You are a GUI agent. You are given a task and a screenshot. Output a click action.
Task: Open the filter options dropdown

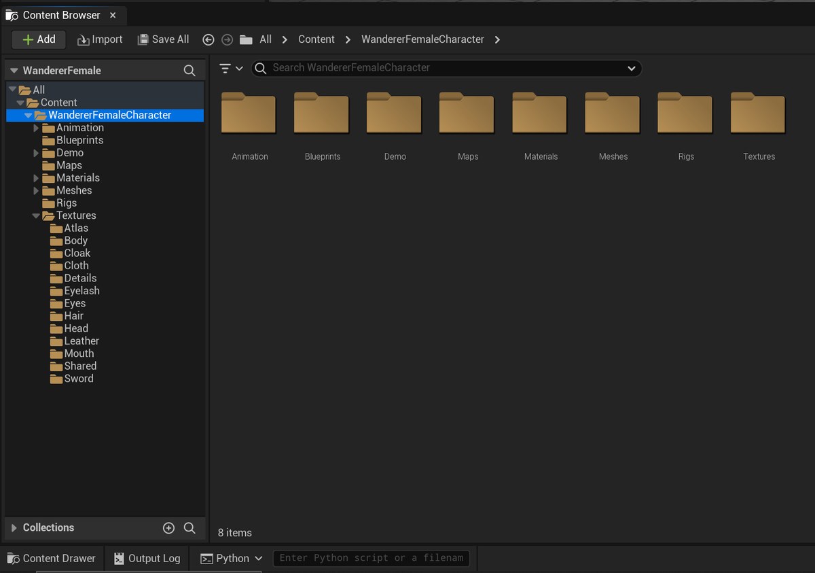(x=231, y=68)
